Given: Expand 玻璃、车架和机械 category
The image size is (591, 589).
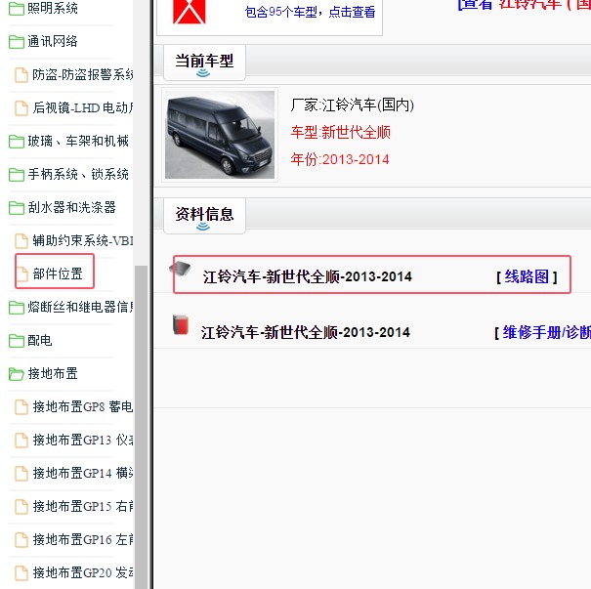Looking at the screenshot, I should point(78,141).
